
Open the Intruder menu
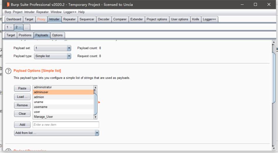(x=29, y=12)
